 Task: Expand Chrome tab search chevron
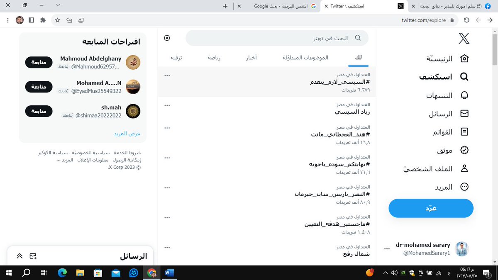[58, 5]
